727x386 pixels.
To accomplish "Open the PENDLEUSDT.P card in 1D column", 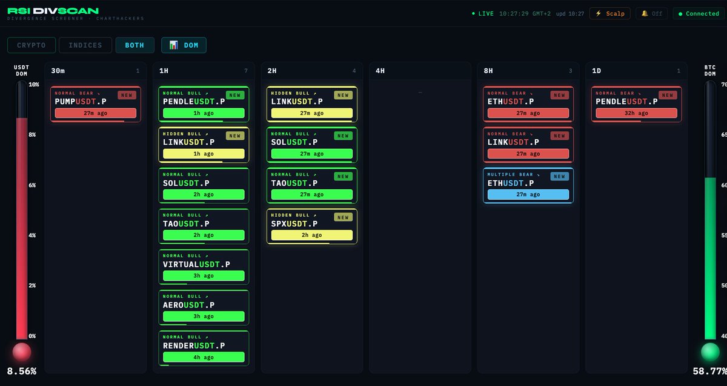I will click(637, 104).
